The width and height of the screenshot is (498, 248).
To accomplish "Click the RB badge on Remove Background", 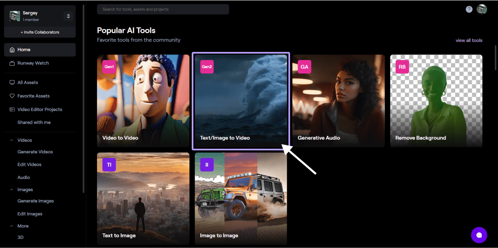I will point(402,67).
